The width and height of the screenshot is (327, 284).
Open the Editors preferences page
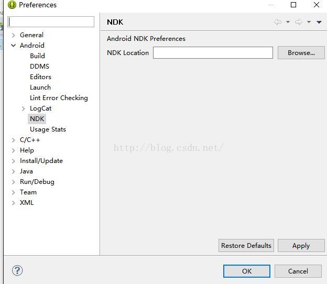(40, 77)
